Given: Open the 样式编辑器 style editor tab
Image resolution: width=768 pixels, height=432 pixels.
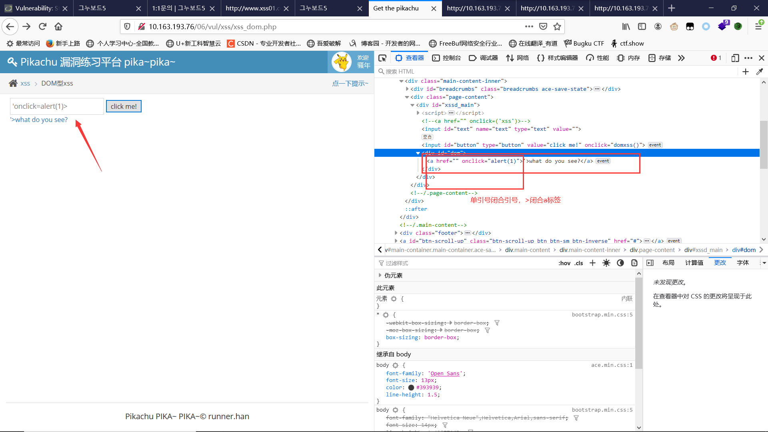Looking at the screenshot, I should pyautogui.click(x=557, y=58).
